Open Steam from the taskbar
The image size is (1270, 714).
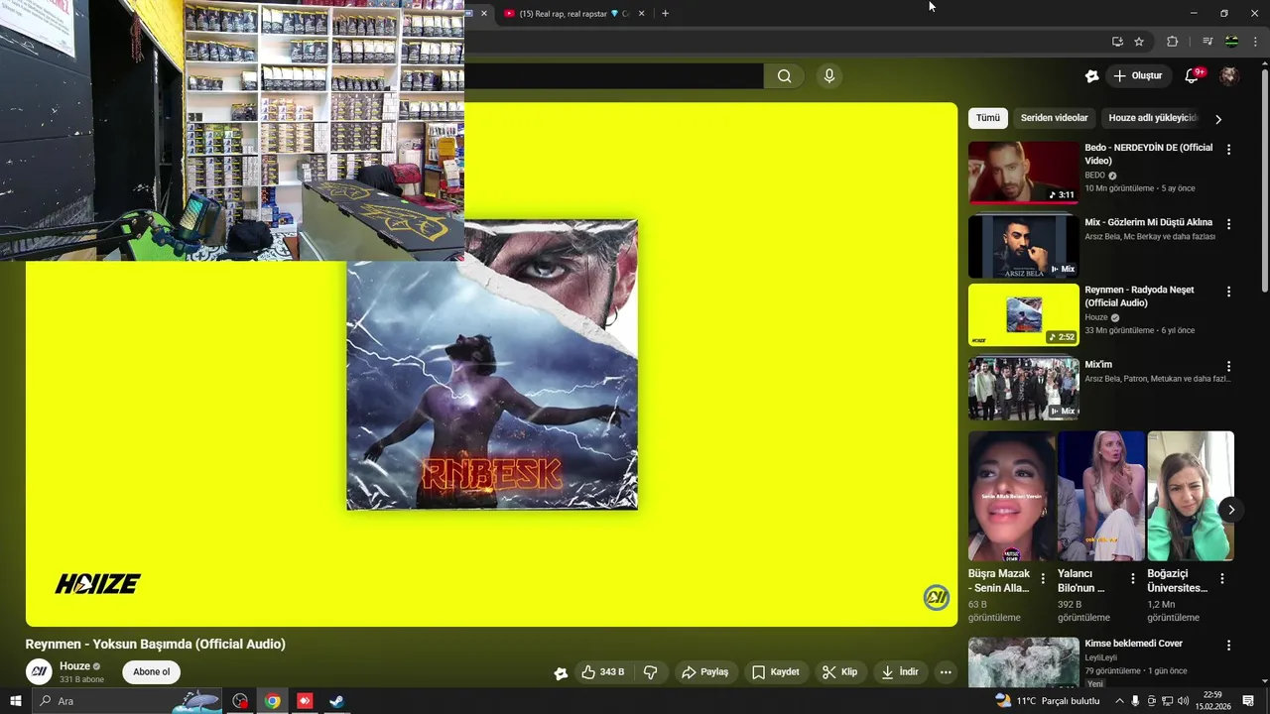pyautogui.click(x=337, y=701)
